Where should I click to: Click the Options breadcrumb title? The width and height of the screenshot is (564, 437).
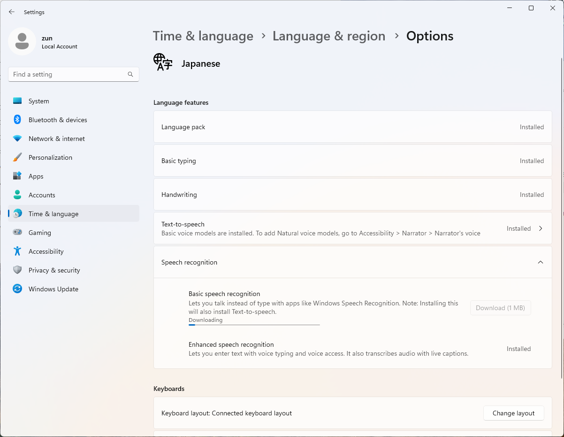430,36
